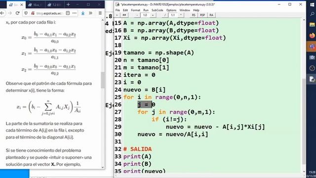Screen dimensions: 316x178
Task: Switch to the second Firefox tab
Action: click(x=35, y=4)
